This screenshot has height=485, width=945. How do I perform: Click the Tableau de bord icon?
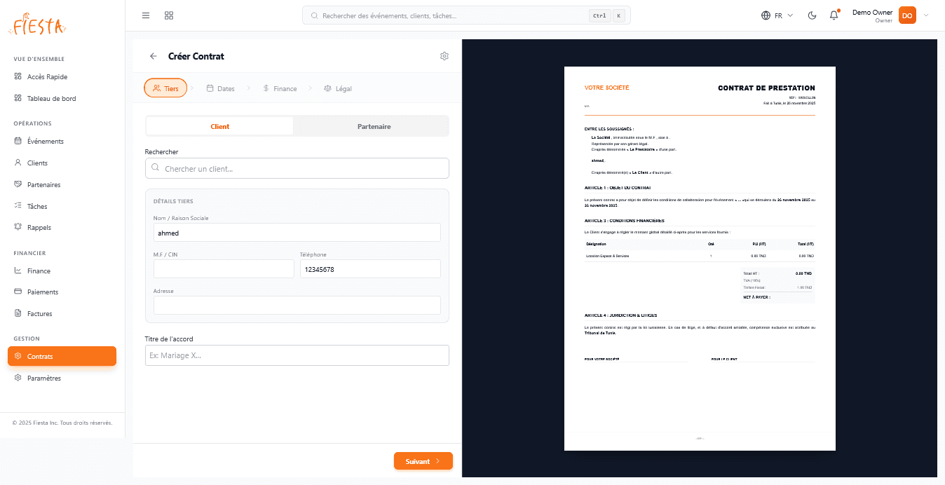(18, 98)
